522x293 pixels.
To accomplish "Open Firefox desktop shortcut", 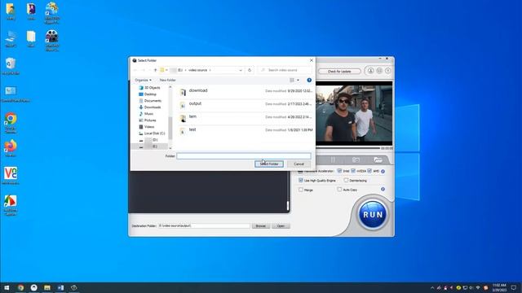I will click(x=11, y=148).
